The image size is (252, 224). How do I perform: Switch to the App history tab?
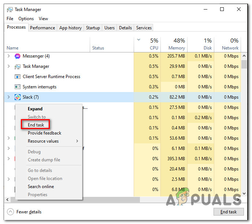tap(70, 28)
